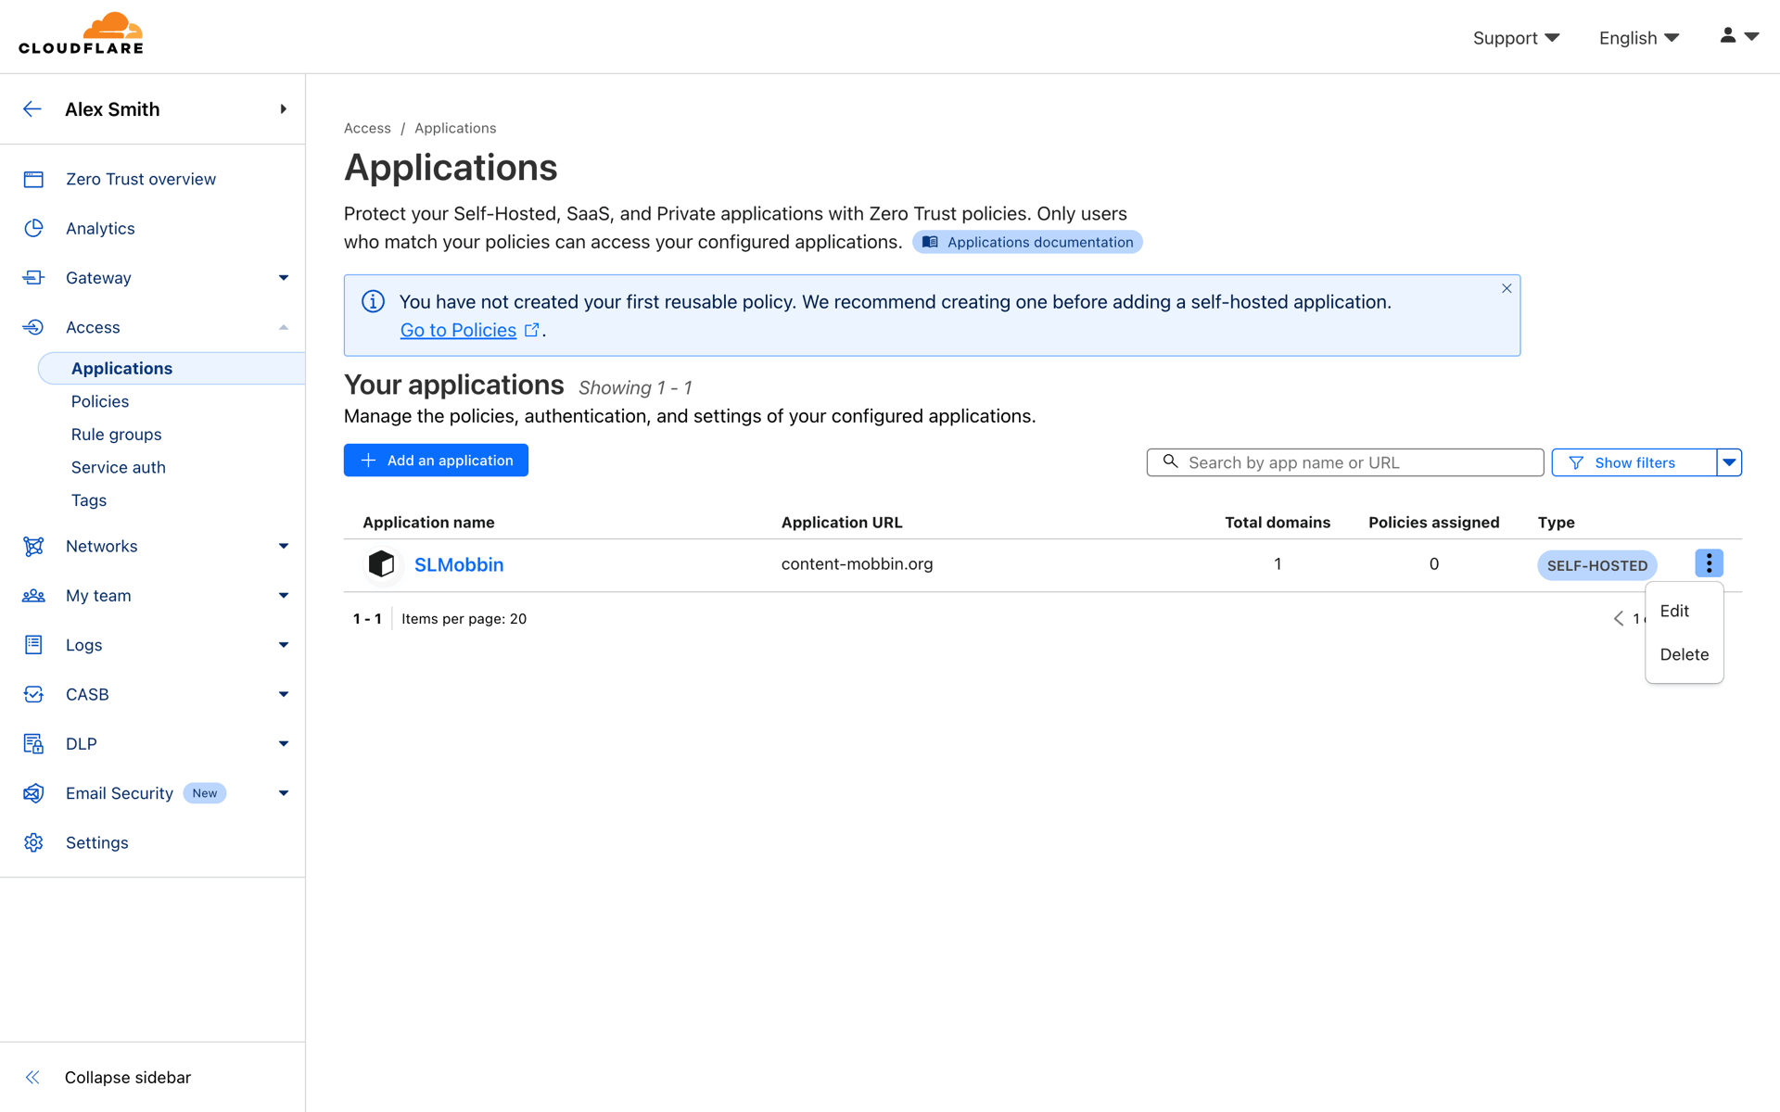Click the book icon in Applications documentation

pyautogui.click(x=930, y=242)
